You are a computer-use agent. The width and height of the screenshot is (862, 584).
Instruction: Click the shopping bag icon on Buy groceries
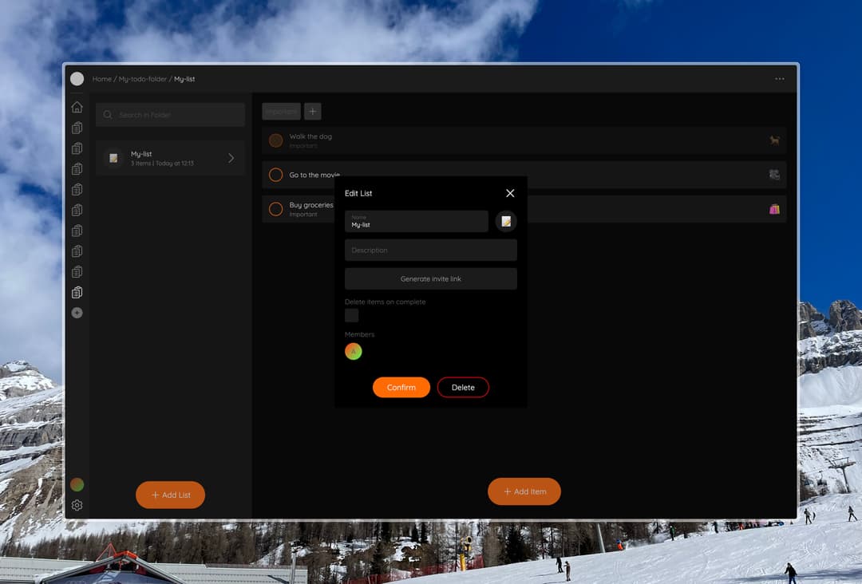[x=773, y=209]
